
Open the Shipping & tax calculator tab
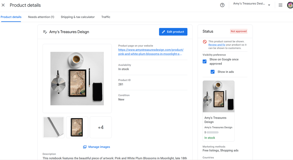tap(78, 17)
